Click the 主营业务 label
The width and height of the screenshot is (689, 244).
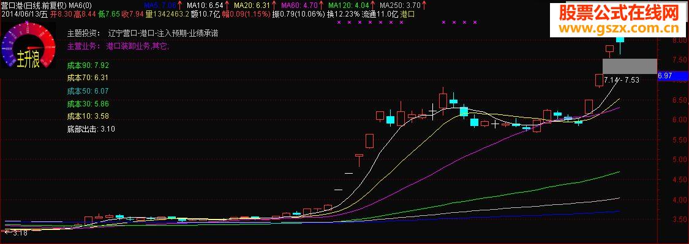(x=83, y=46)
